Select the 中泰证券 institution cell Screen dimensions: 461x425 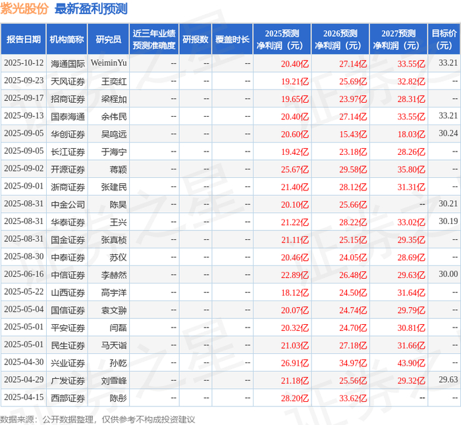click(x=68, y=258)
